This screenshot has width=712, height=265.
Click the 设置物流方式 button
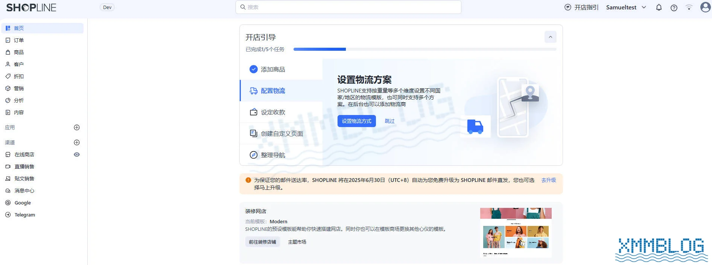(356, 121)
